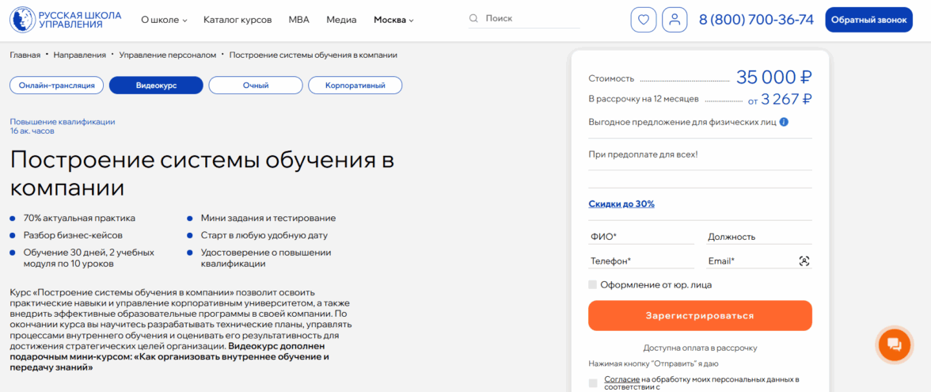Screen dimensions: 931x392
Task: Click the Телефон input field
Action: pyautogui.click(x=641, y=261)
